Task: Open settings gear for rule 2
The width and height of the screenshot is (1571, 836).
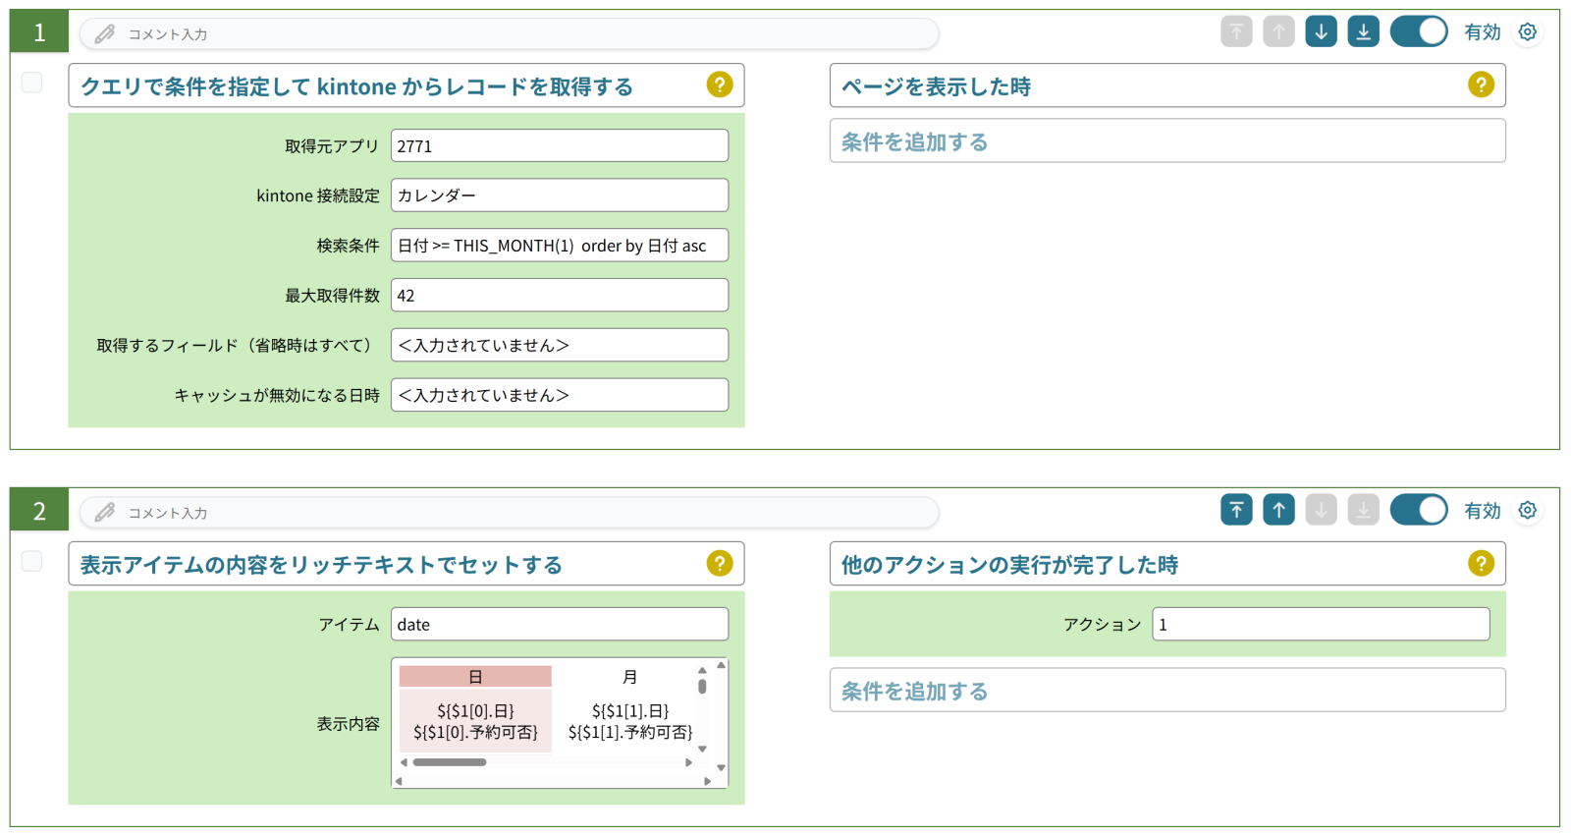Action: click(x=1527, y=510)
